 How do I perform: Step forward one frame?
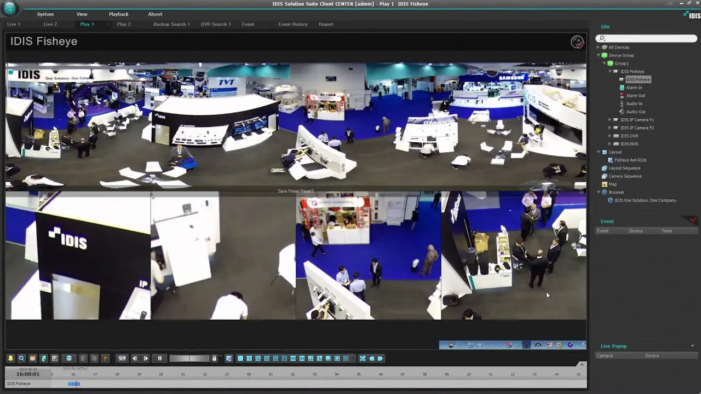(x=146, y=358)
